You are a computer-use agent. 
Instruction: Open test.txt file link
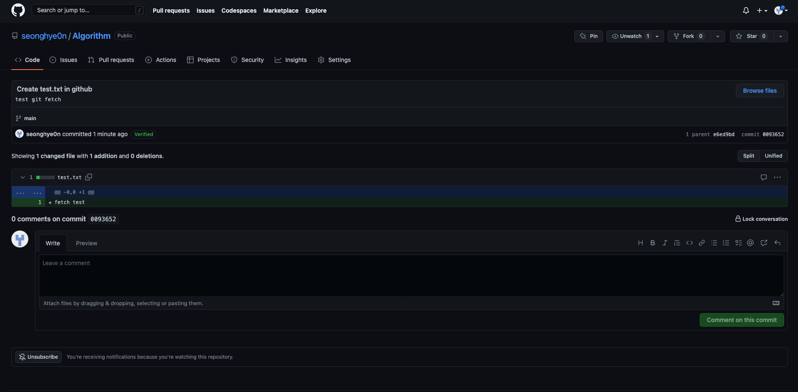click(x=70, y=177)
